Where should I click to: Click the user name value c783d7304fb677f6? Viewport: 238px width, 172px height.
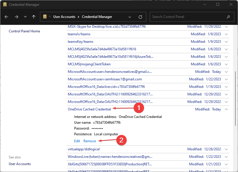(107, 123)
